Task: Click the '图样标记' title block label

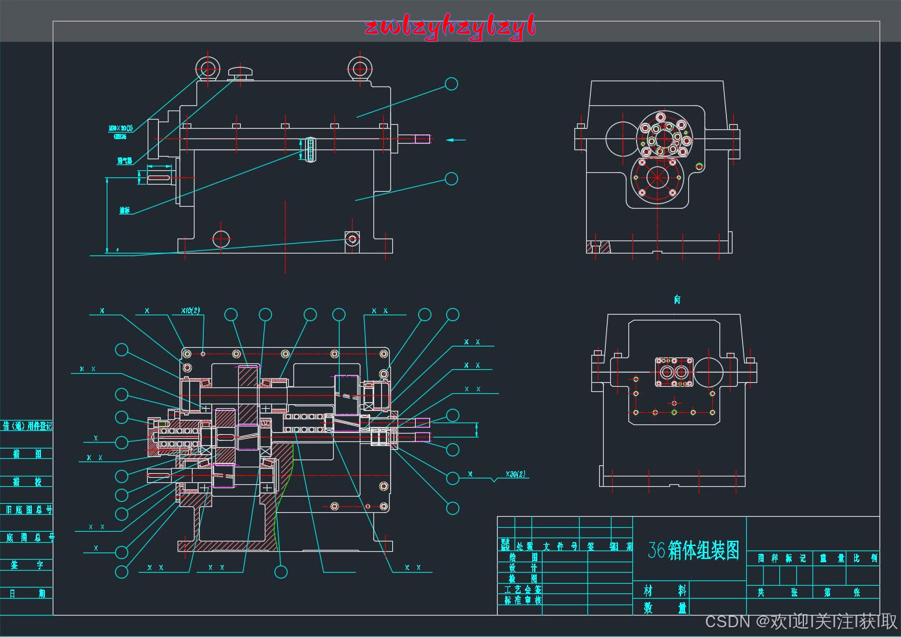Action: pos(782,558)
